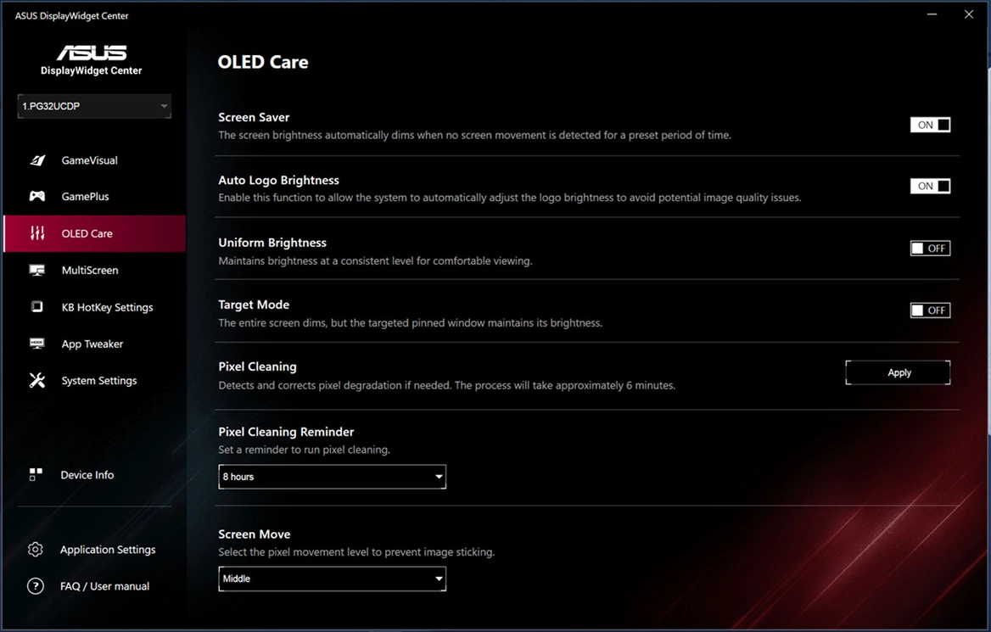Click the KB HotKey Settings icon

tap(37, 307)
